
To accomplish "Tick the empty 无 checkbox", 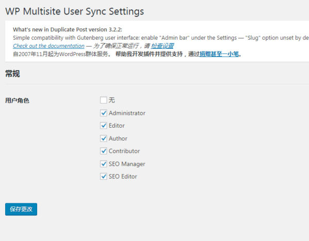I will click(x=104, y=100).
